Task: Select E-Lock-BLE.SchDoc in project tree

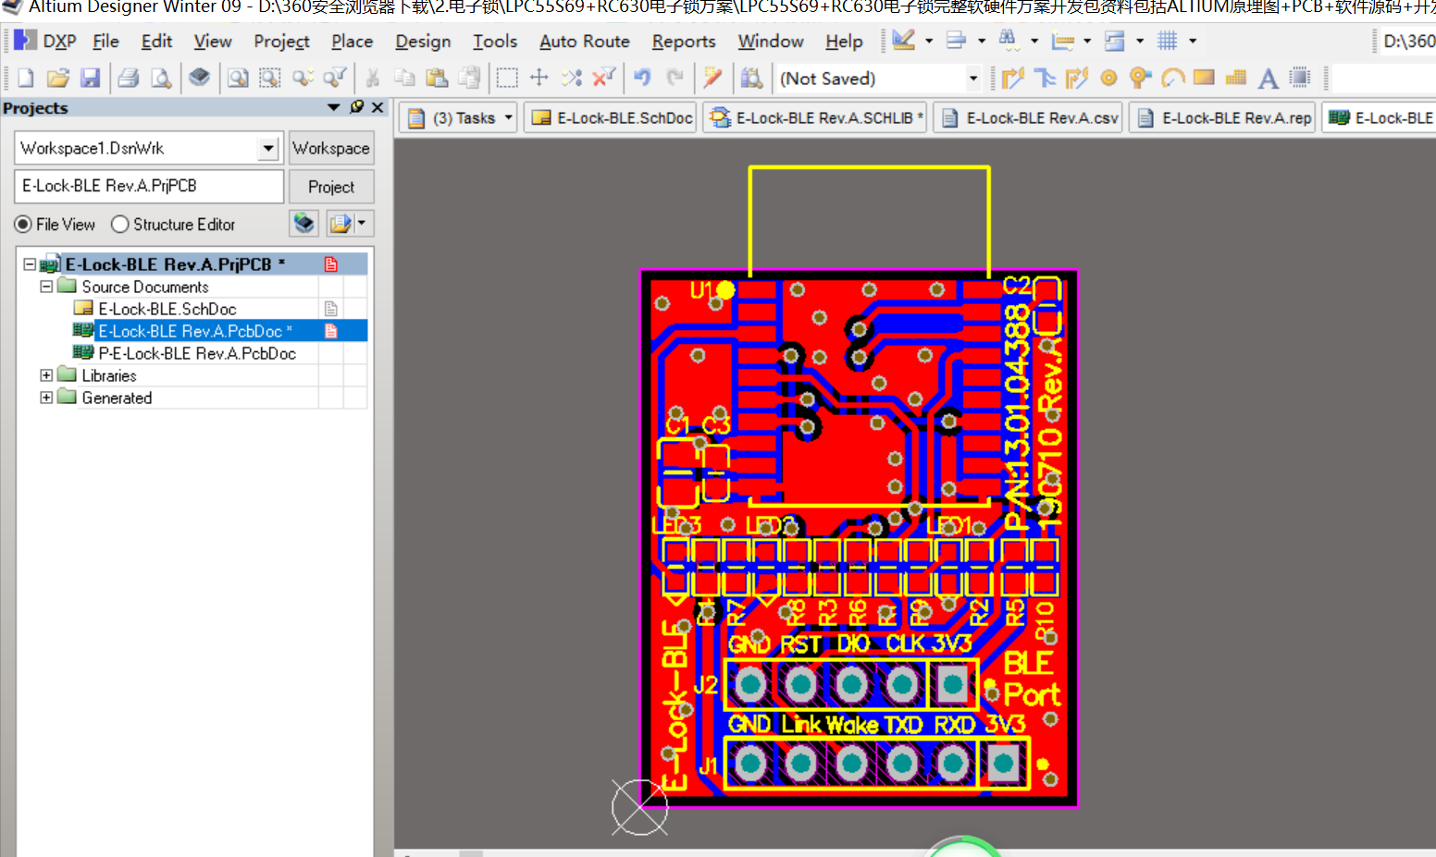Action: pos(167,309)
